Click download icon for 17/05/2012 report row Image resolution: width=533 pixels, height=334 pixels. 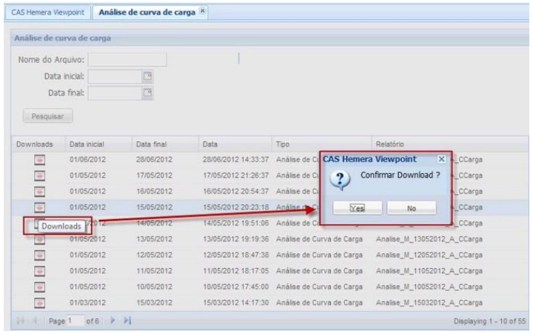41,176
